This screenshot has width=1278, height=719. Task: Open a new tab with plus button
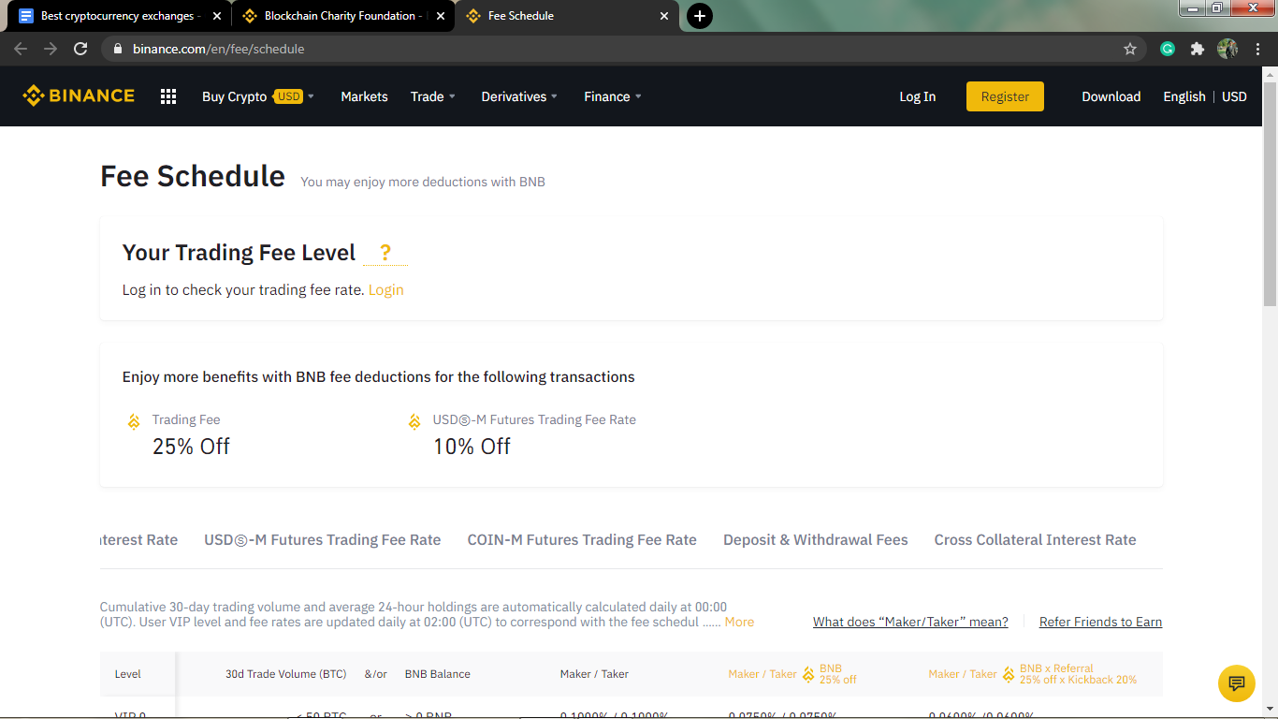click(x=699, y=16)
